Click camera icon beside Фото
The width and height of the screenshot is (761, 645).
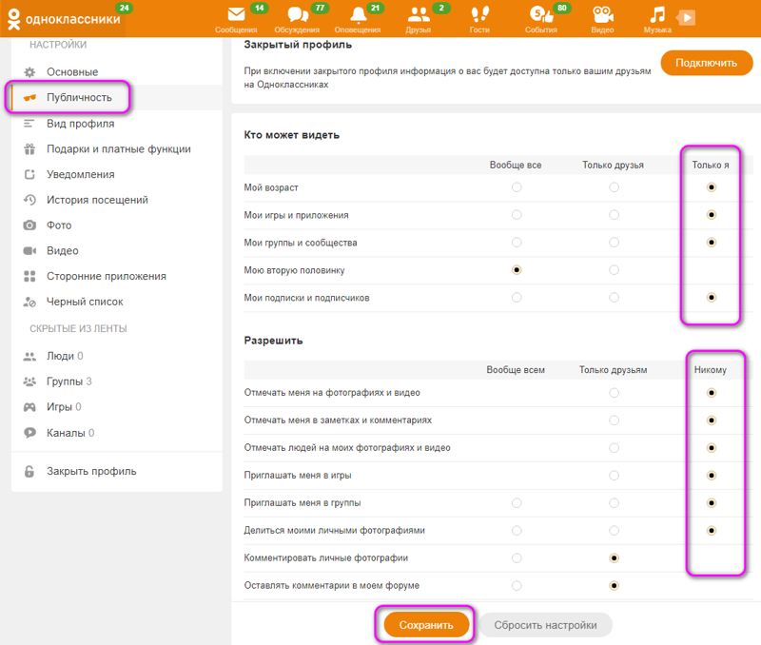(x=29, y=225)
